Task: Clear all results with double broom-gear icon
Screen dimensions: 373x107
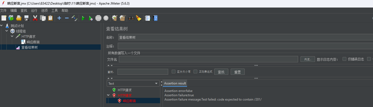Action: point(122,18)
